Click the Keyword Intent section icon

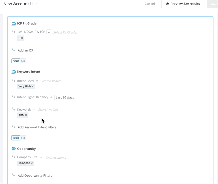coord(13,72)
